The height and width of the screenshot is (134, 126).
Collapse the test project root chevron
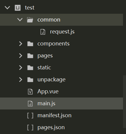click(x=7, y=8)
